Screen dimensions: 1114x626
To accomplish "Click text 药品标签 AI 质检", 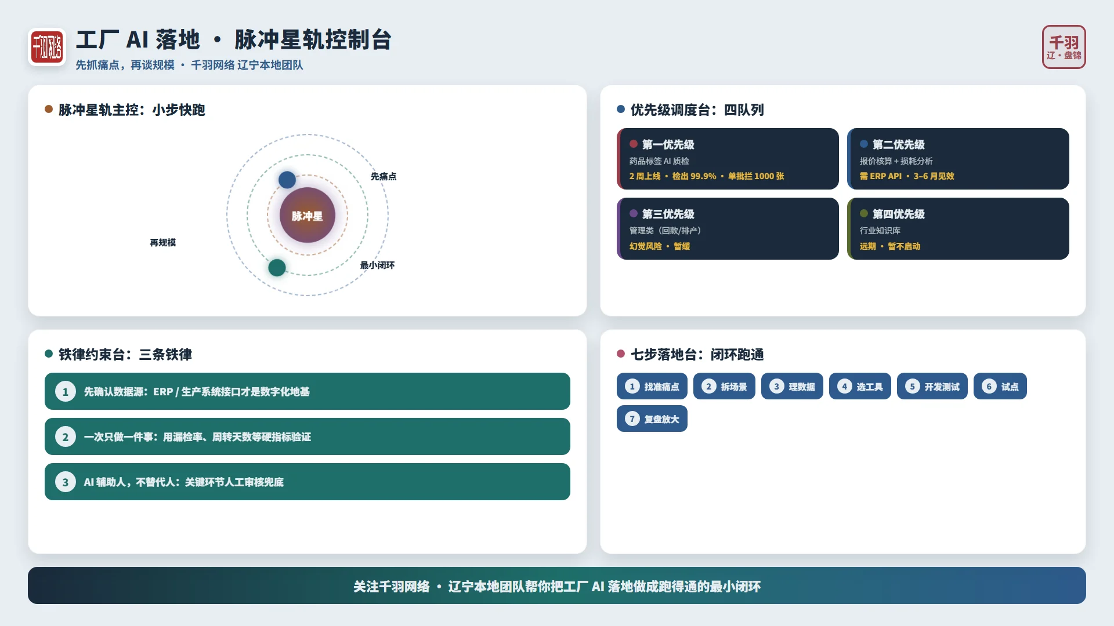I will [x=659, y=161].
